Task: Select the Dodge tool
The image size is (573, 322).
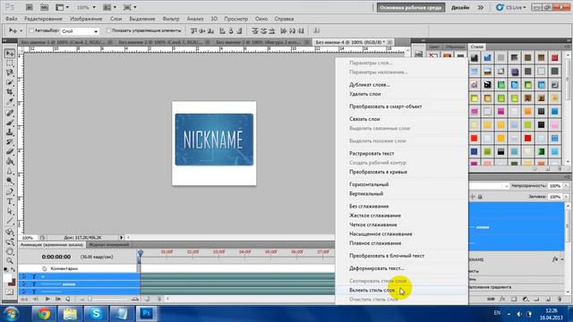Action: coord(10,180)
